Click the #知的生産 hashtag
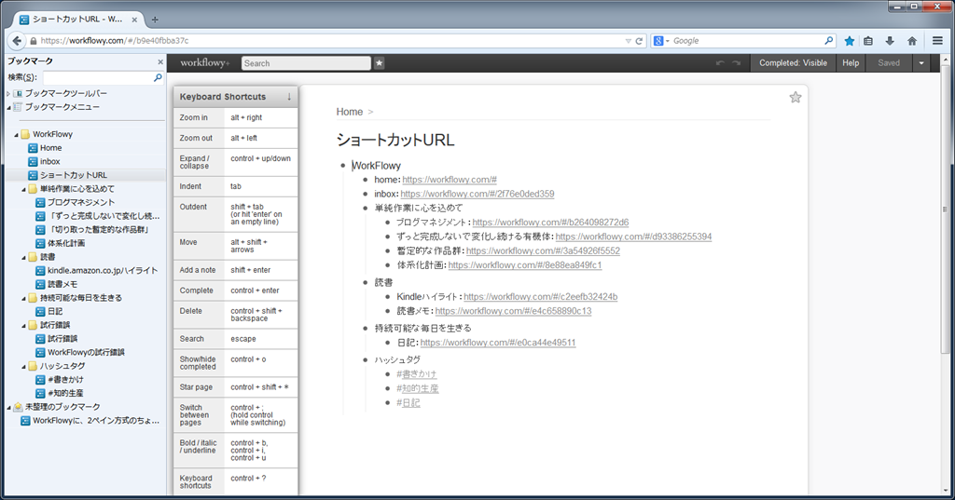Viewport: 955px width, 500px height. click(417, 388)
